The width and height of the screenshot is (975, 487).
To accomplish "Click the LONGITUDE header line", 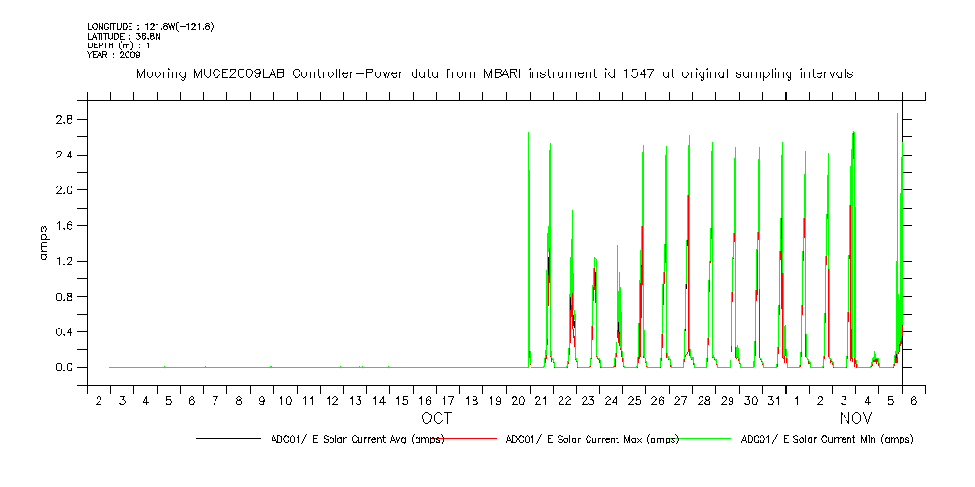I will [150, 26].
